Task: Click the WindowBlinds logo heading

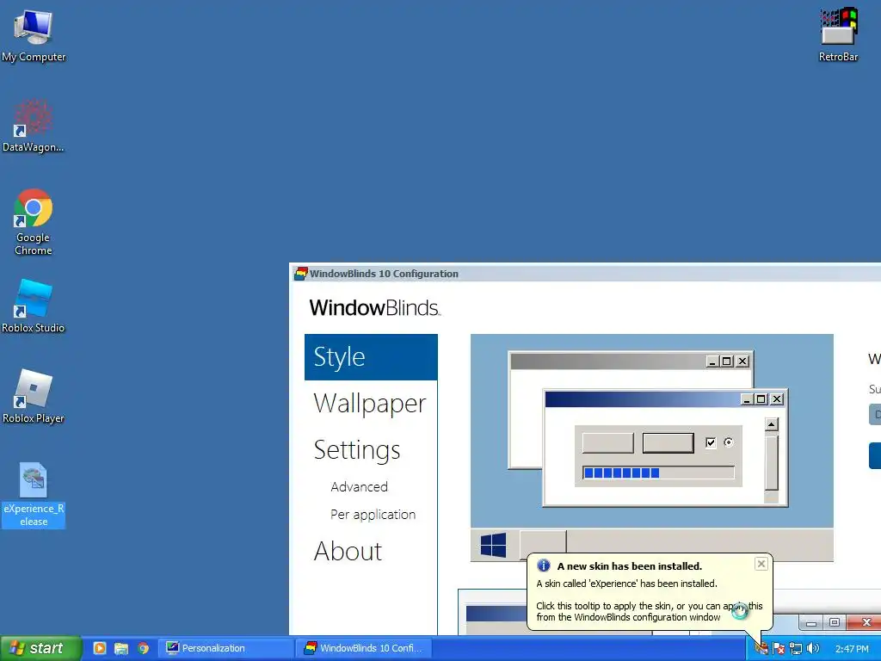Action: coord(375,307)
